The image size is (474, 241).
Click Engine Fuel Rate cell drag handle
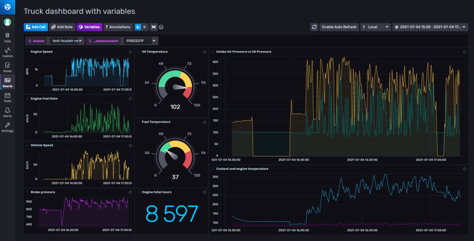27,98
